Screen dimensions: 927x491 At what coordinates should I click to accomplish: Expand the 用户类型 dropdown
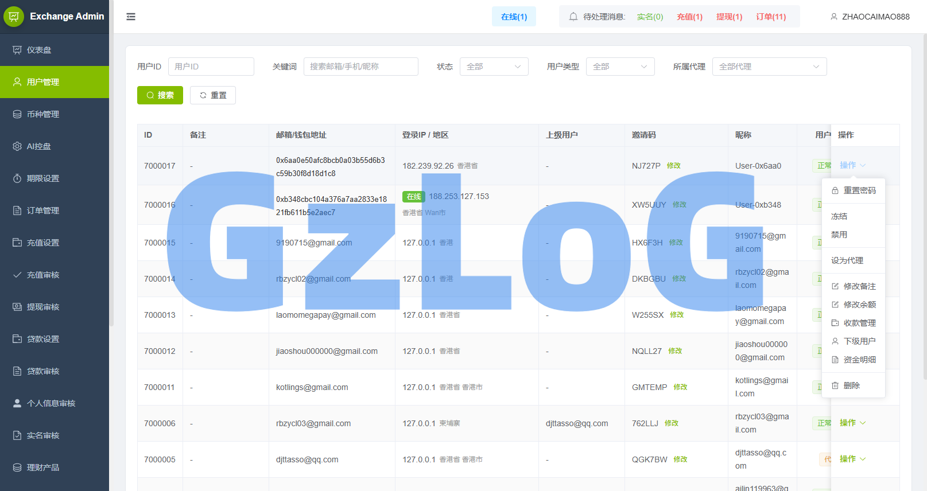(x=620, y=67)
